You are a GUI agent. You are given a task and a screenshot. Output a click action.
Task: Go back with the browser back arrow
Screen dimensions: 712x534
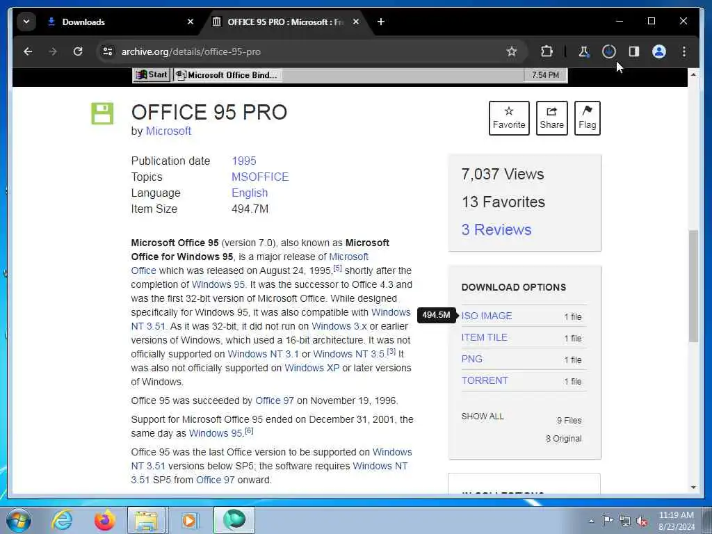coord(28,51)
